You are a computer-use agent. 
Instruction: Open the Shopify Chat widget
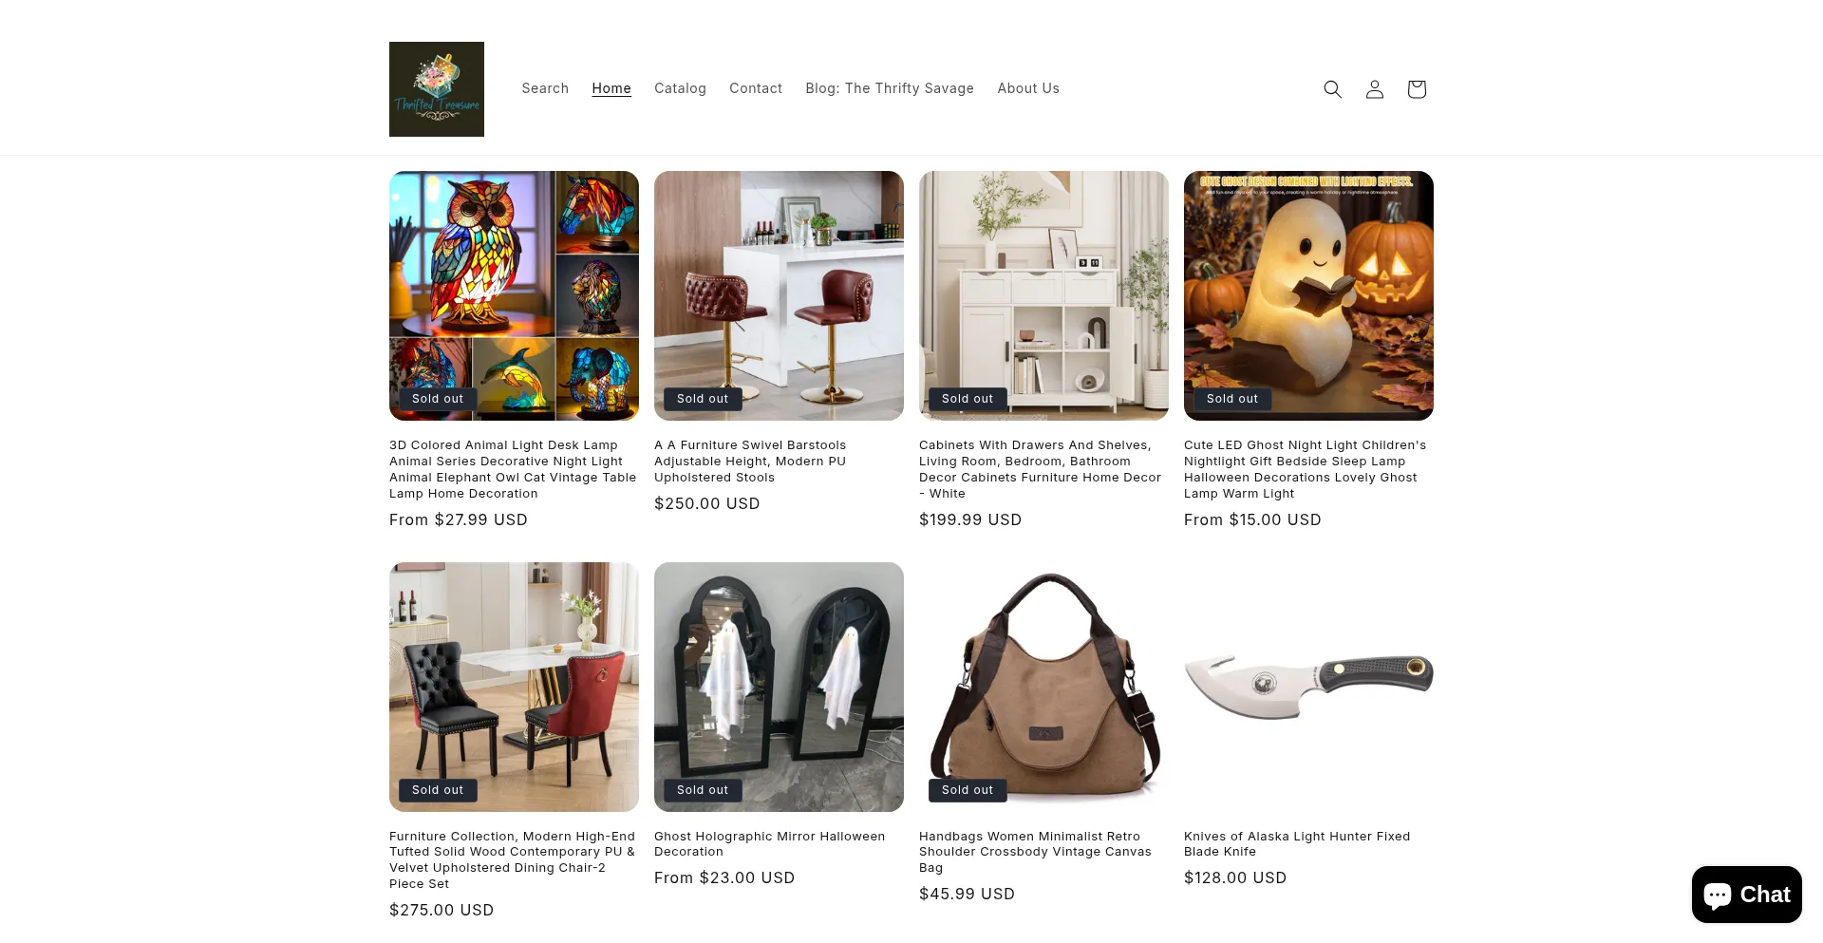coord(1746,895)
